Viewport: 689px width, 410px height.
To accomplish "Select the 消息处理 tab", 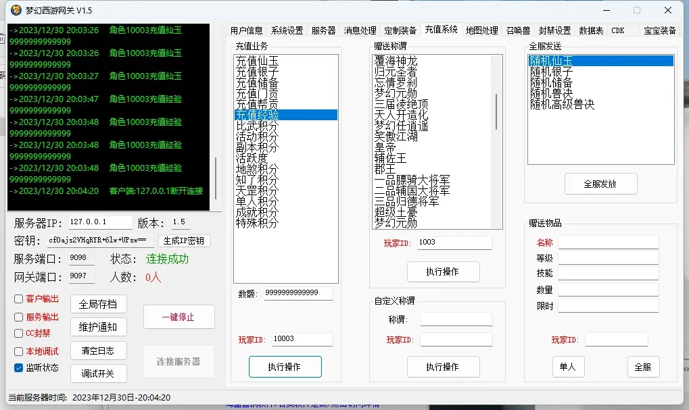I will pyautogui.click(x=360, y=30).
